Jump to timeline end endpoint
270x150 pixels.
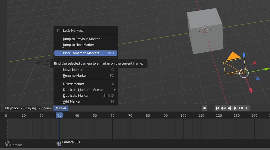247,108
